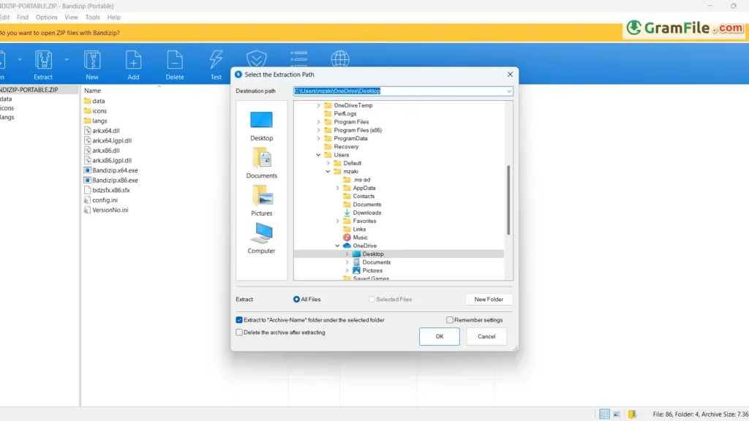Select Downloads folder in directory tree
Viewport: 749px width, 421px height.
click(362, 213)
